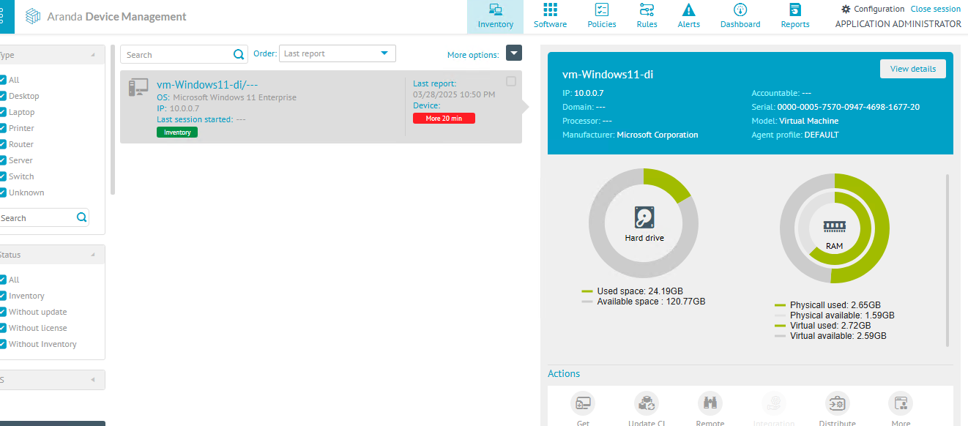Uncheck the Without Inventory status filter
Image resolution: width=968 pixels, height=426 pixels.
click(3, 344)
